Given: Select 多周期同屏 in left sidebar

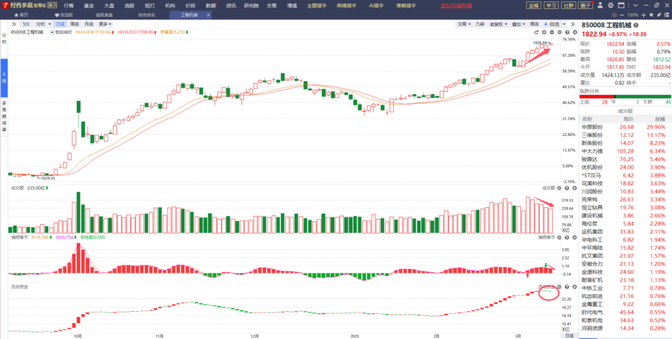Looking at the screenshot, I should [x=4, y=116].
